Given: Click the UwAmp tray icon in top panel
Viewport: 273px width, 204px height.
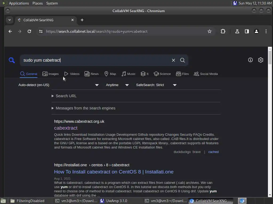Looking at the screenshot, I should click(235, 3).
